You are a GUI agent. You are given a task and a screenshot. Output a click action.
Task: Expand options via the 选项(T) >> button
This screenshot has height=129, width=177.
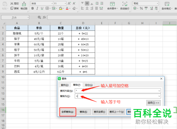click(153, 103)
